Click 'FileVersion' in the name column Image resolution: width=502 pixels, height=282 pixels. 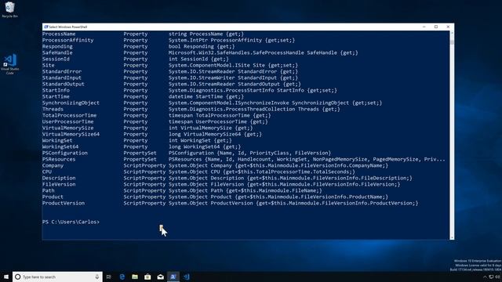(59, 185)
